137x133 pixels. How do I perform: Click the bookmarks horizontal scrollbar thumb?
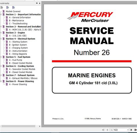click(18, 126)
